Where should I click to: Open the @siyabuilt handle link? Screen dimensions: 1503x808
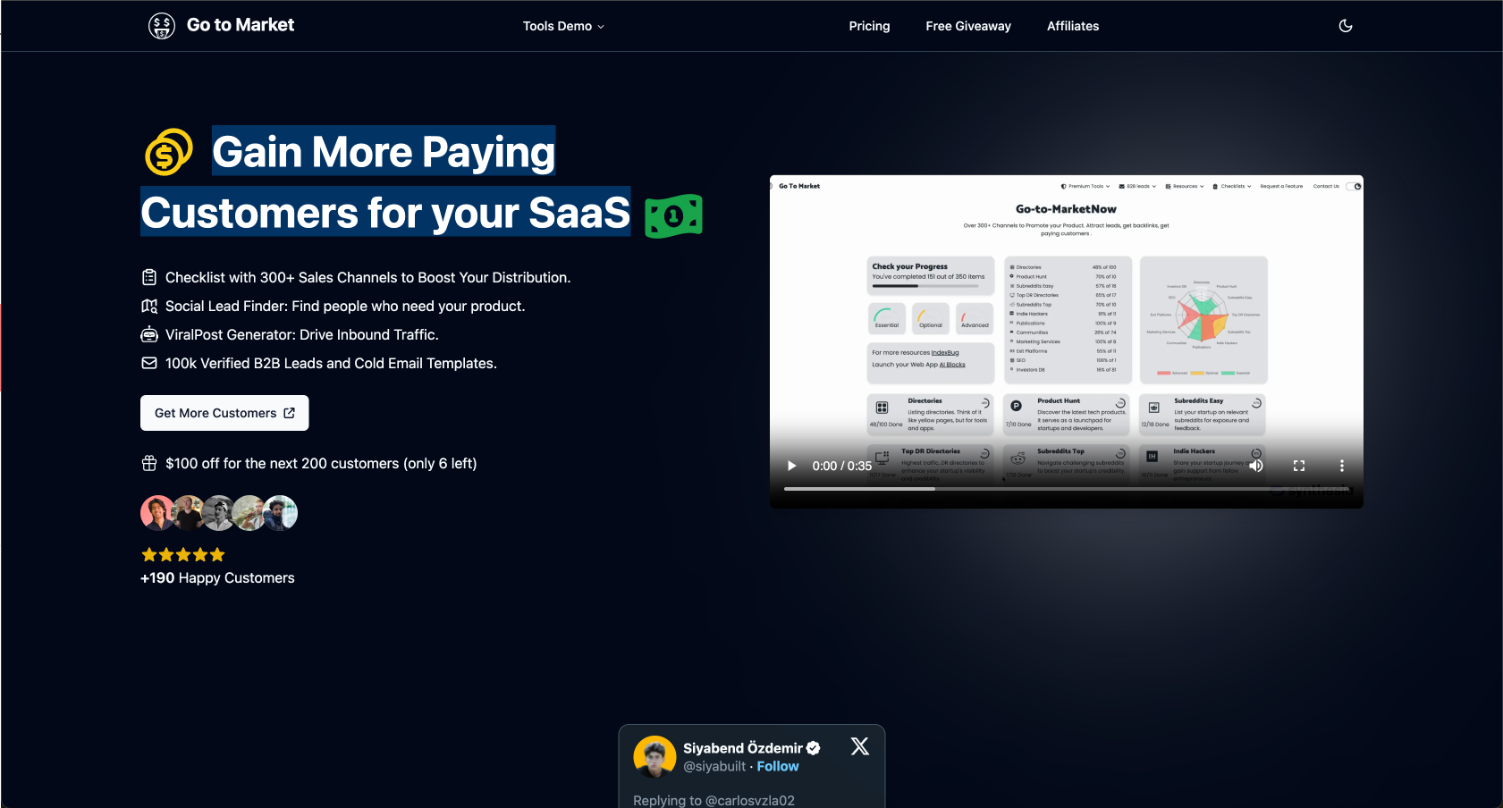click(x=714, y=766)
